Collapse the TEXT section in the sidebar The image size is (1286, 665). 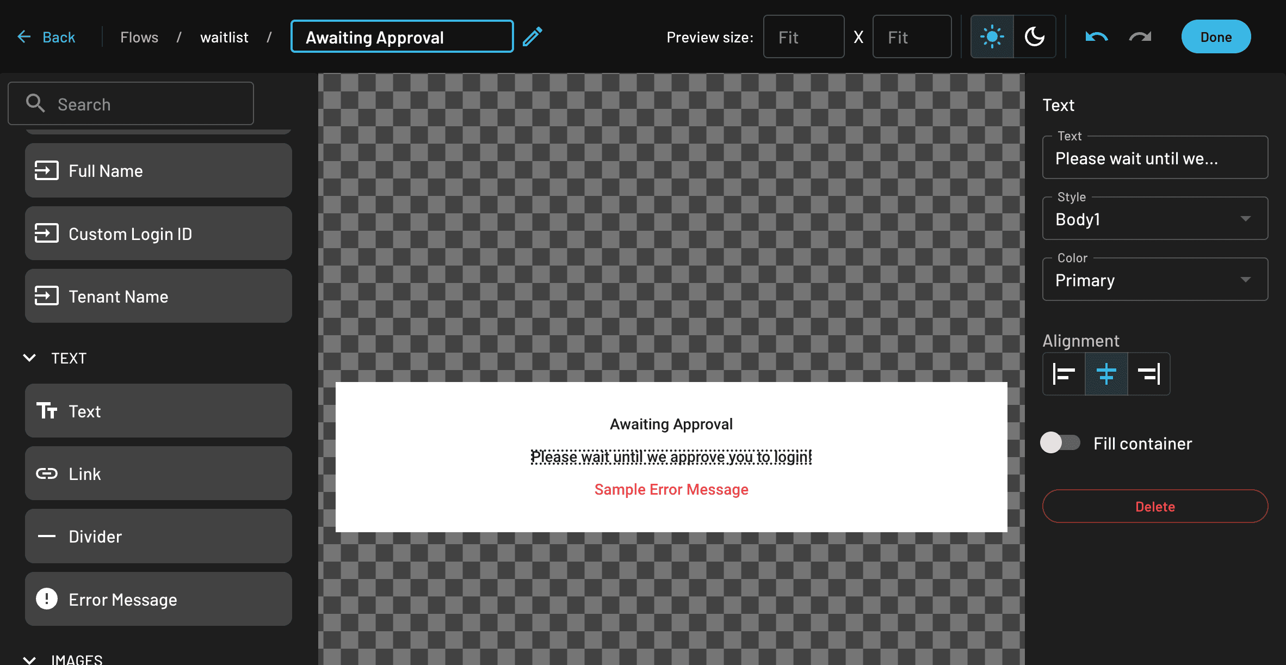(x=29, y=358)
